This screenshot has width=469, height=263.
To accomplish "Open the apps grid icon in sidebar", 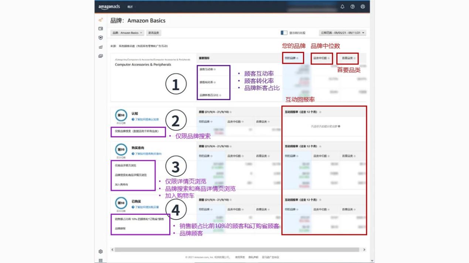I will point(101,260).
